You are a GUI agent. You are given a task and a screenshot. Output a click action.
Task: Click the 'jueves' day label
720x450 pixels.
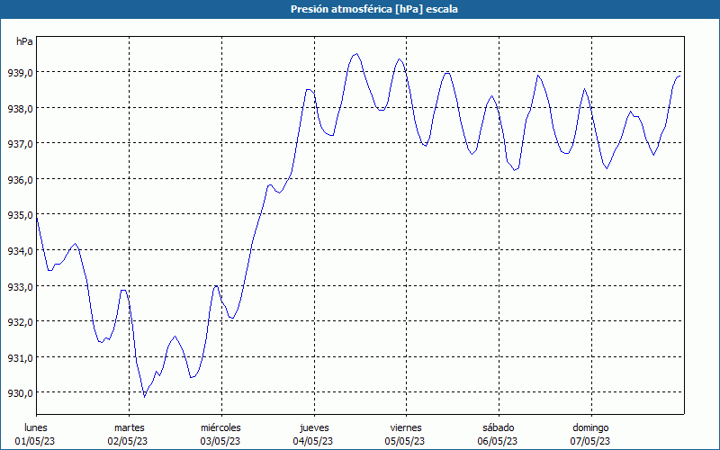314,428
